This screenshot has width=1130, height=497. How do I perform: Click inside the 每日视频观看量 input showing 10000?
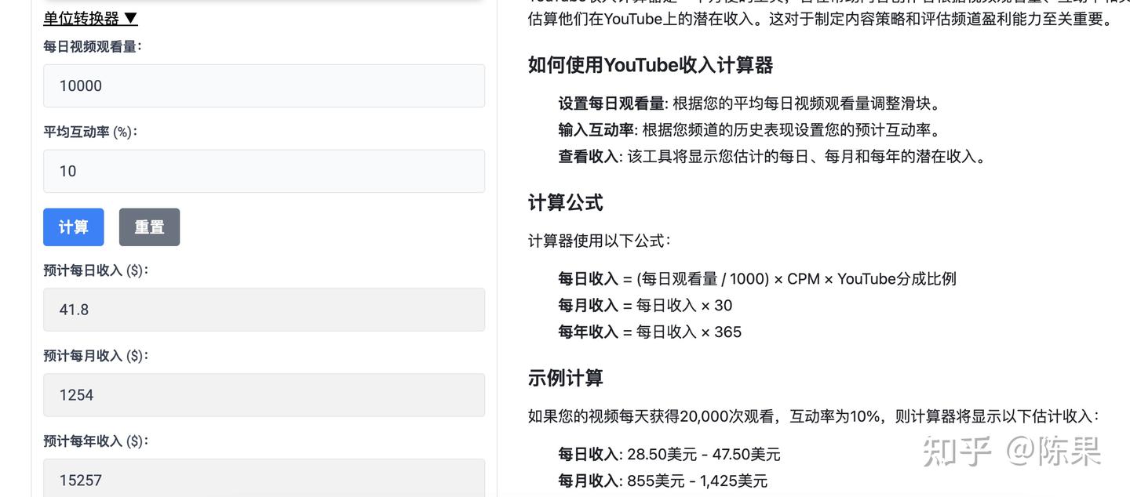pyautogui.click(x=264, y=85)
